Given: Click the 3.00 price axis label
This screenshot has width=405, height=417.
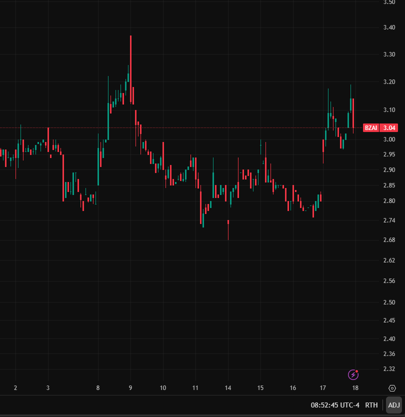Looking at the screenshot, I should coord(389,139).
